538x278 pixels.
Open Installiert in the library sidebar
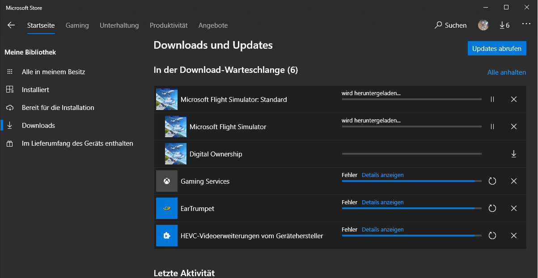point(35,89)
